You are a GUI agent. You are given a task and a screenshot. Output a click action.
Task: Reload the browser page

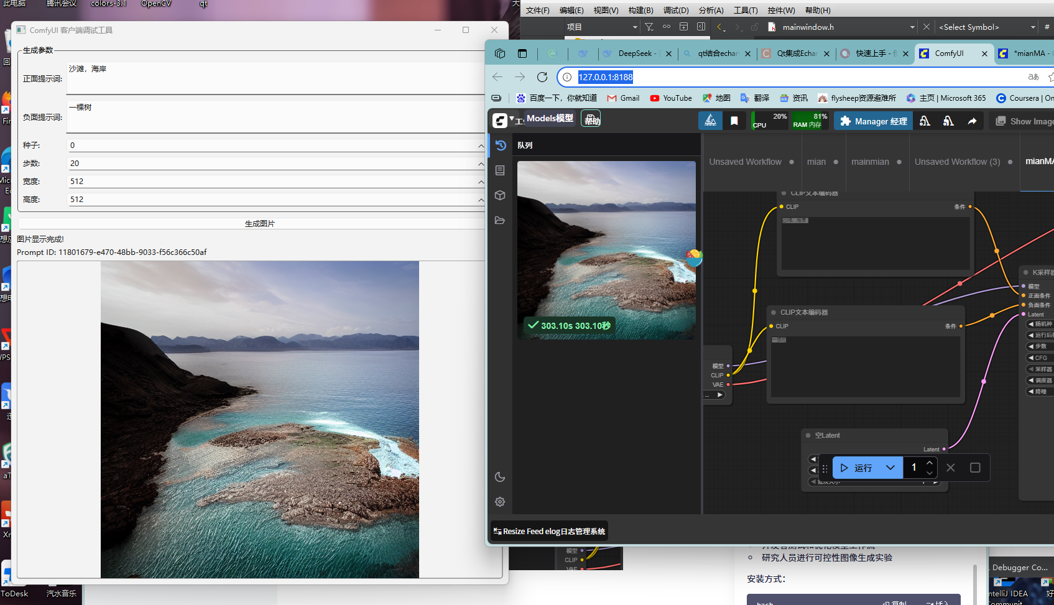pos(542,77)
